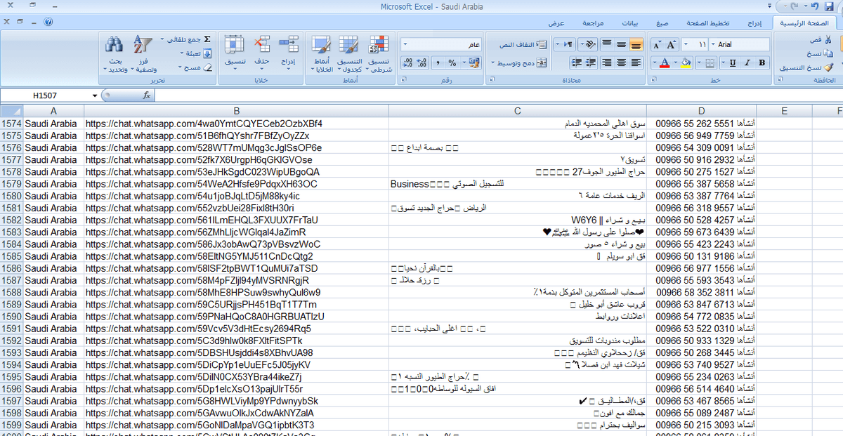Viewport: 843px width, 436px height.
Task: Switch to the Insert (إدراج) ribbon tab
Action: [754, 23]
